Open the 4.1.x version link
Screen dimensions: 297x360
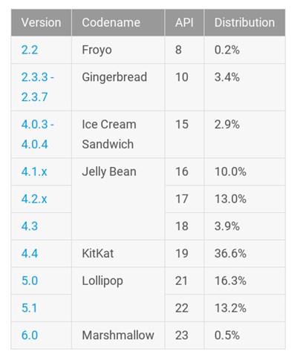[34, 171]
